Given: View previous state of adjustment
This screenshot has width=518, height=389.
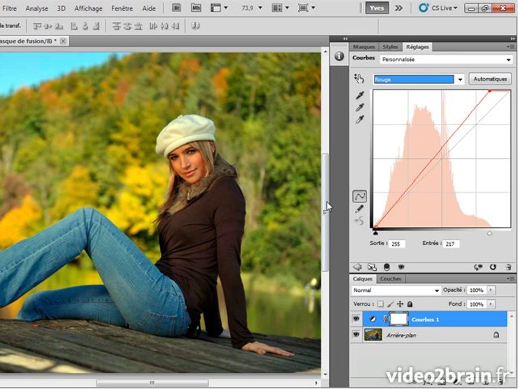Looking at the screenshot, I should point(478,267).
